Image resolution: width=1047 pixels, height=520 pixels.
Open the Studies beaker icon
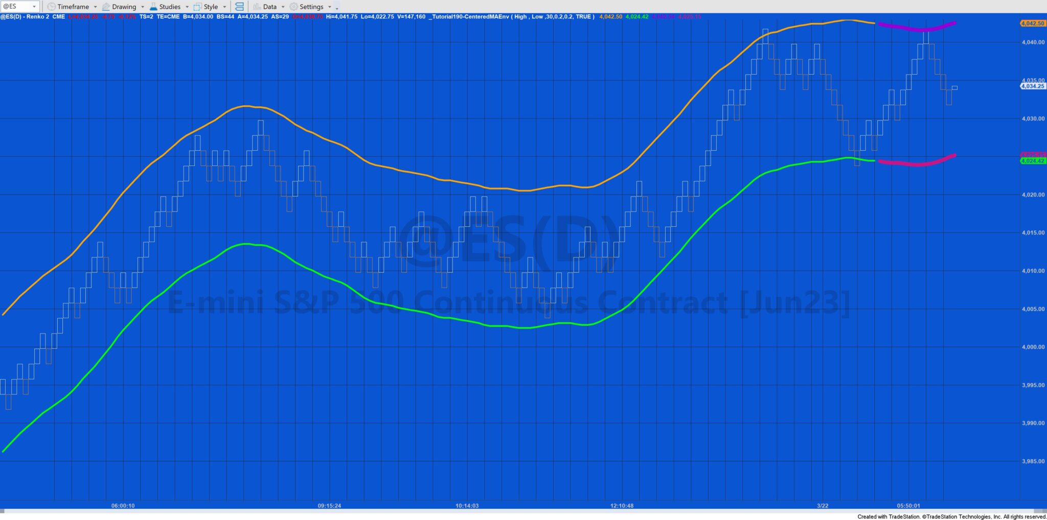pos(153,6)
